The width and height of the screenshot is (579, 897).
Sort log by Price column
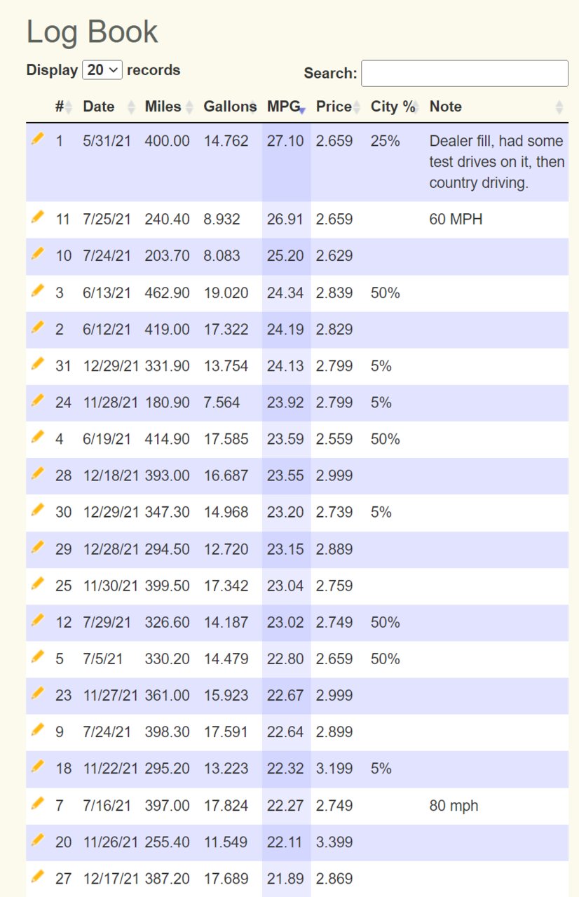(x=339, y=107)
